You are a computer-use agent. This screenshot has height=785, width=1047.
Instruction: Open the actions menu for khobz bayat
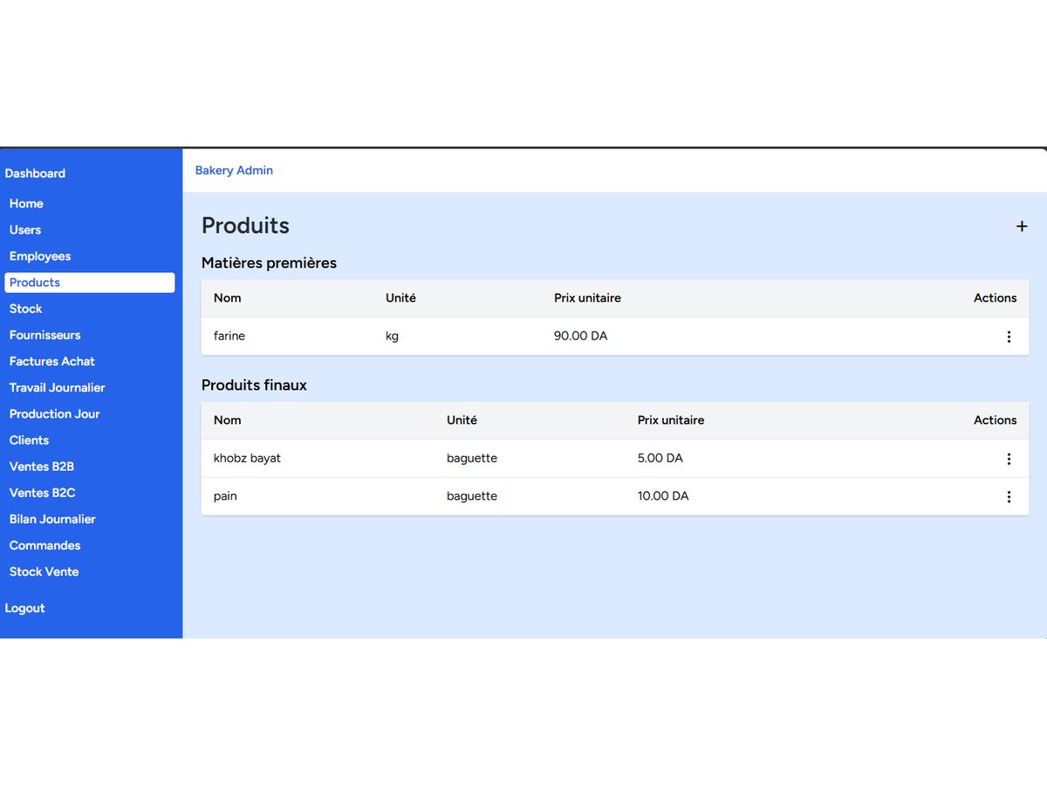[x=1009, y=459]
